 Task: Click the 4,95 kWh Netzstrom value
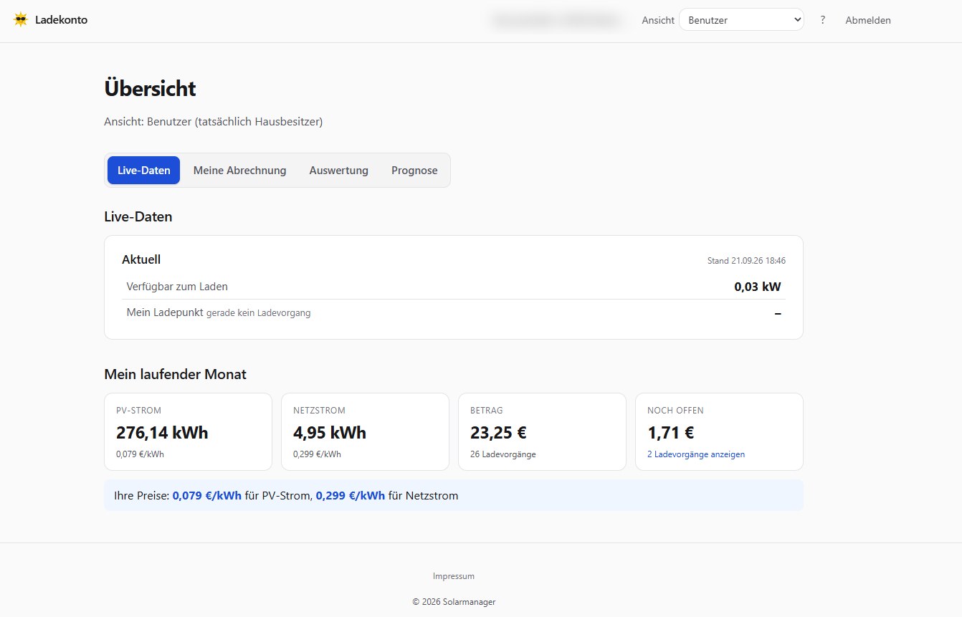330,433
